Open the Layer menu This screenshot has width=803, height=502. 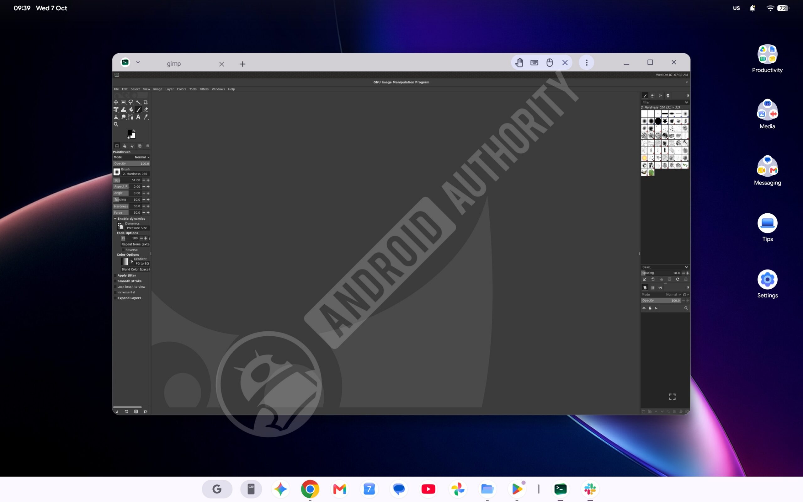[x=170, y=89]
